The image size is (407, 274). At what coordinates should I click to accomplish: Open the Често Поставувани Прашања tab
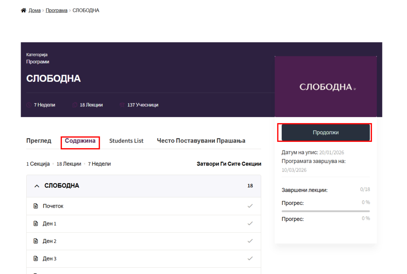pos(201,141)
